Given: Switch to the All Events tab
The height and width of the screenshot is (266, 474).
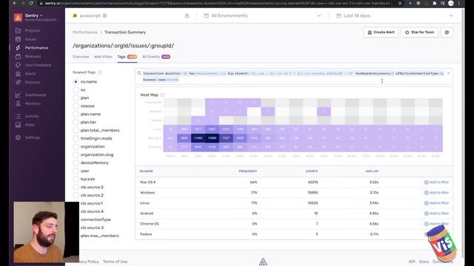Looking at the screenshot, I should click(x=156, y=57).
